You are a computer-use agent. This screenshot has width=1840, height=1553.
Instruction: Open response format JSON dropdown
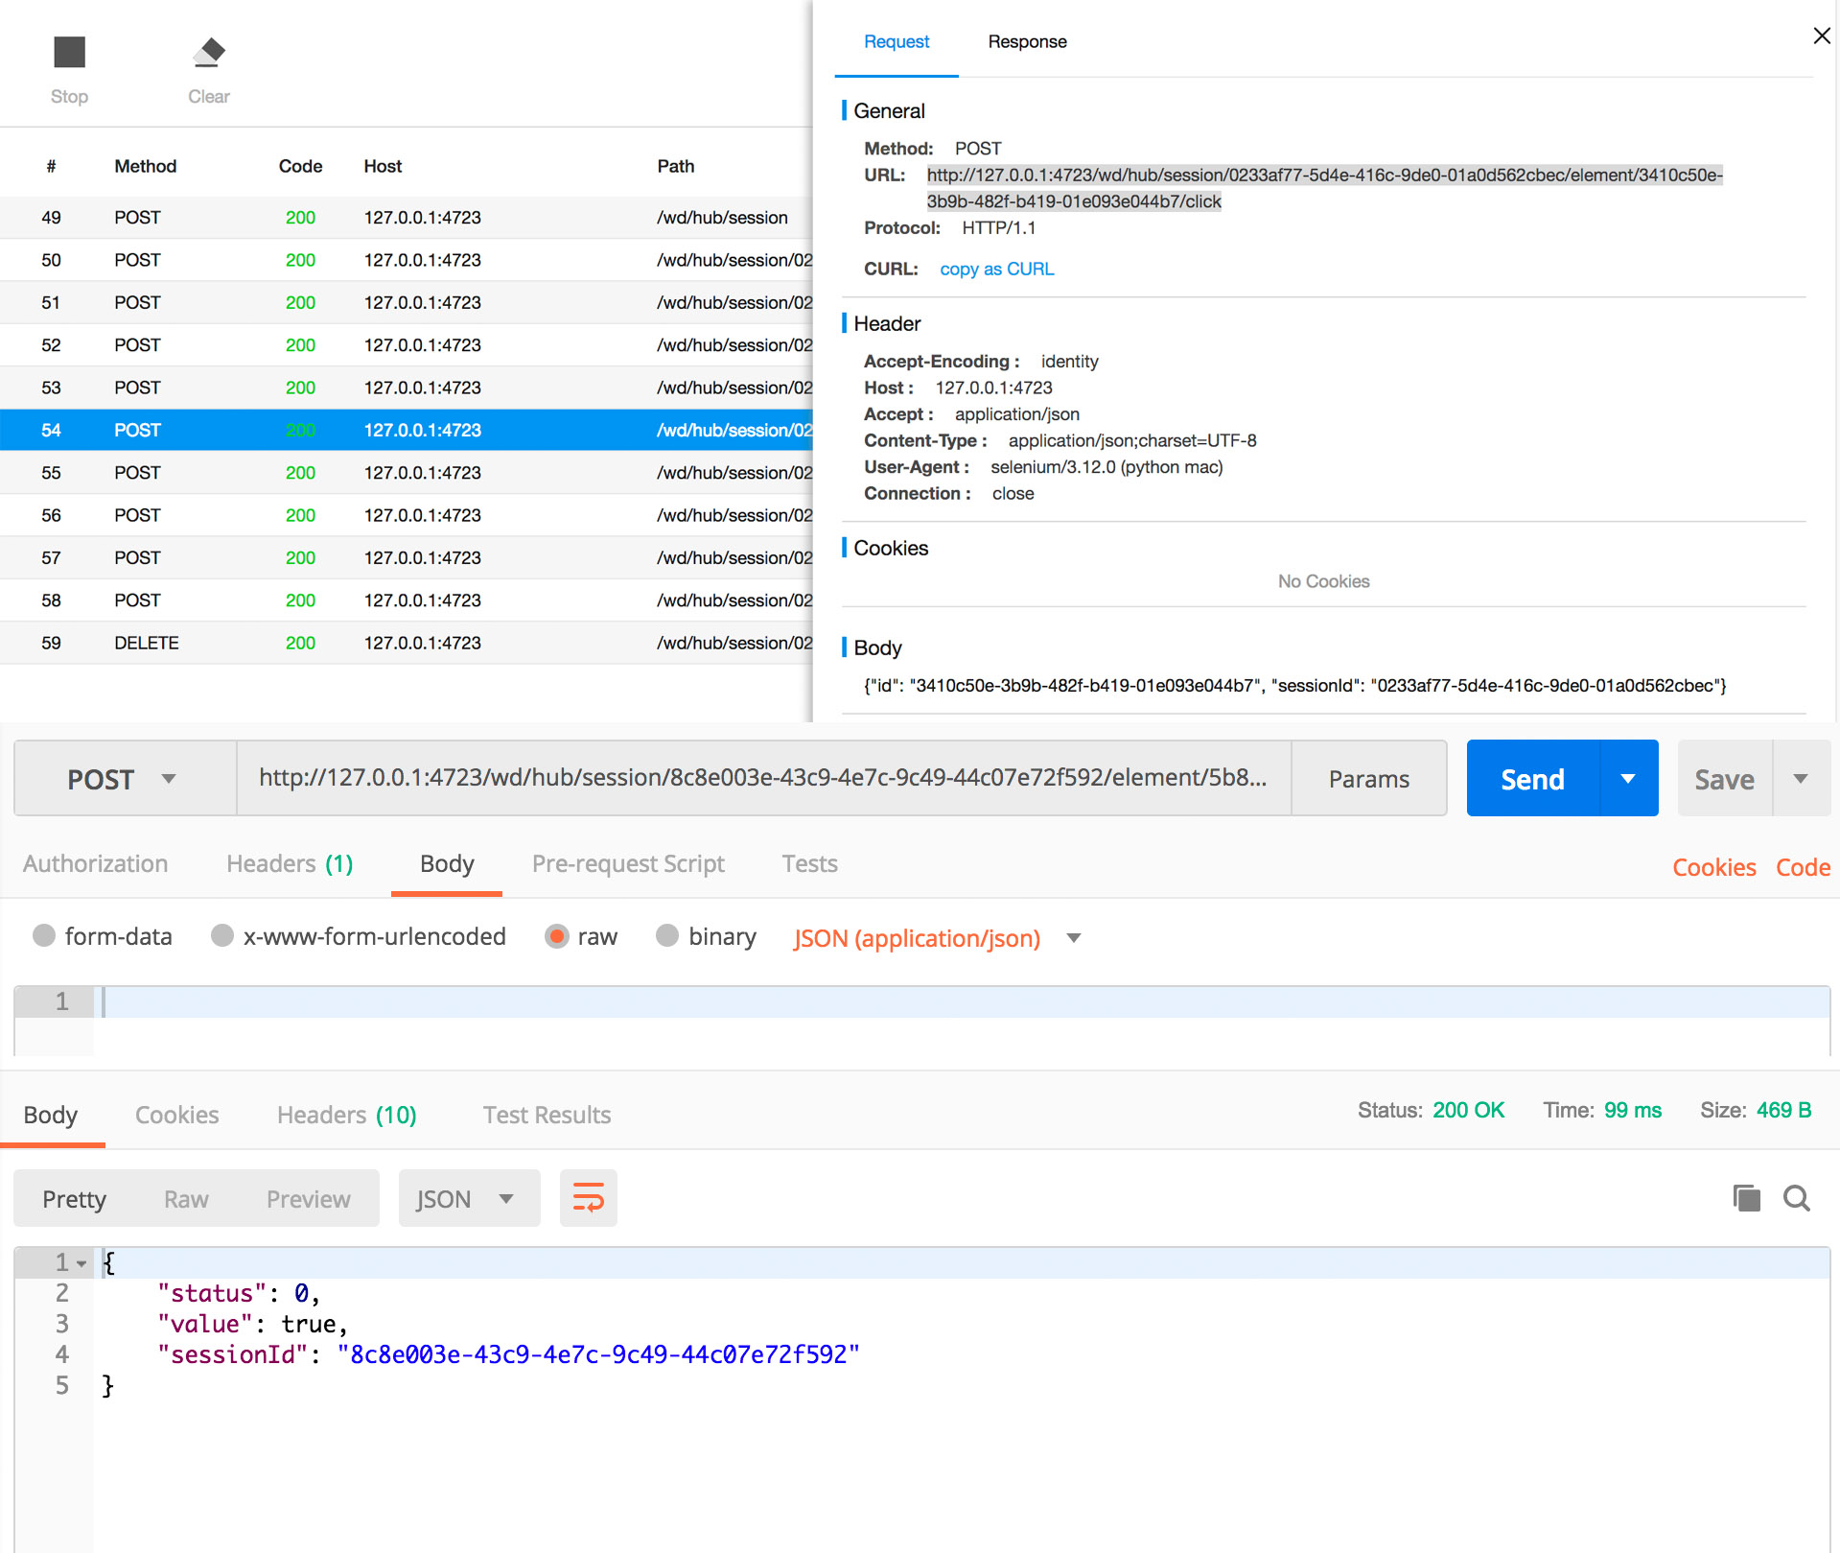[x=469, y=1198]
